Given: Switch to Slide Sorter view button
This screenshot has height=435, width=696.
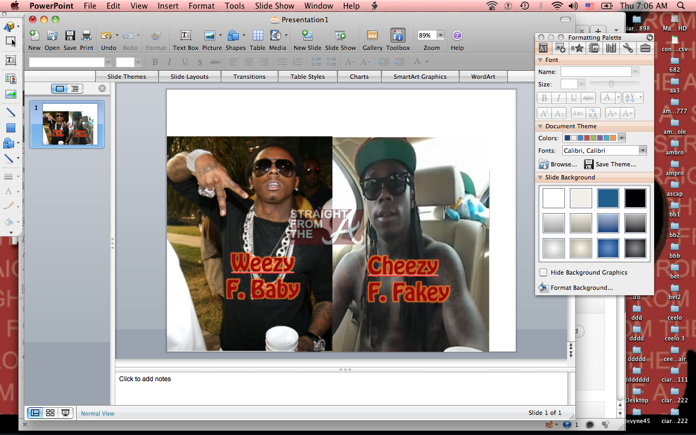Looking at the screenshot, I should 51,413.
